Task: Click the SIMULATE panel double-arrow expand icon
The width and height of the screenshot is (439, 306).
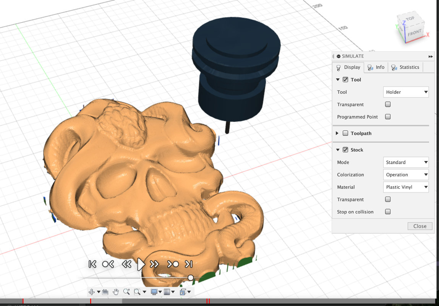Action: click(x=431, y=56)
